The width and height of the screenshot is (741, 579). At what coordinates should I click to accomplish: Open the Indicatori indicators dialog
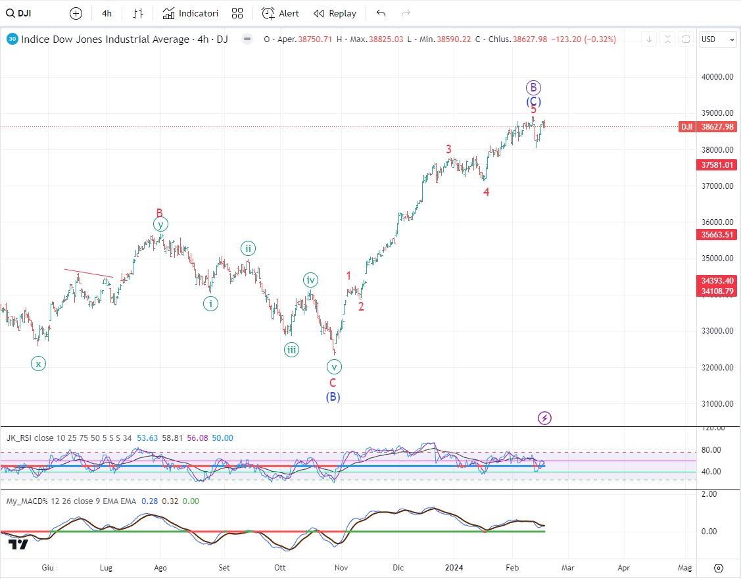click(191, 13)
